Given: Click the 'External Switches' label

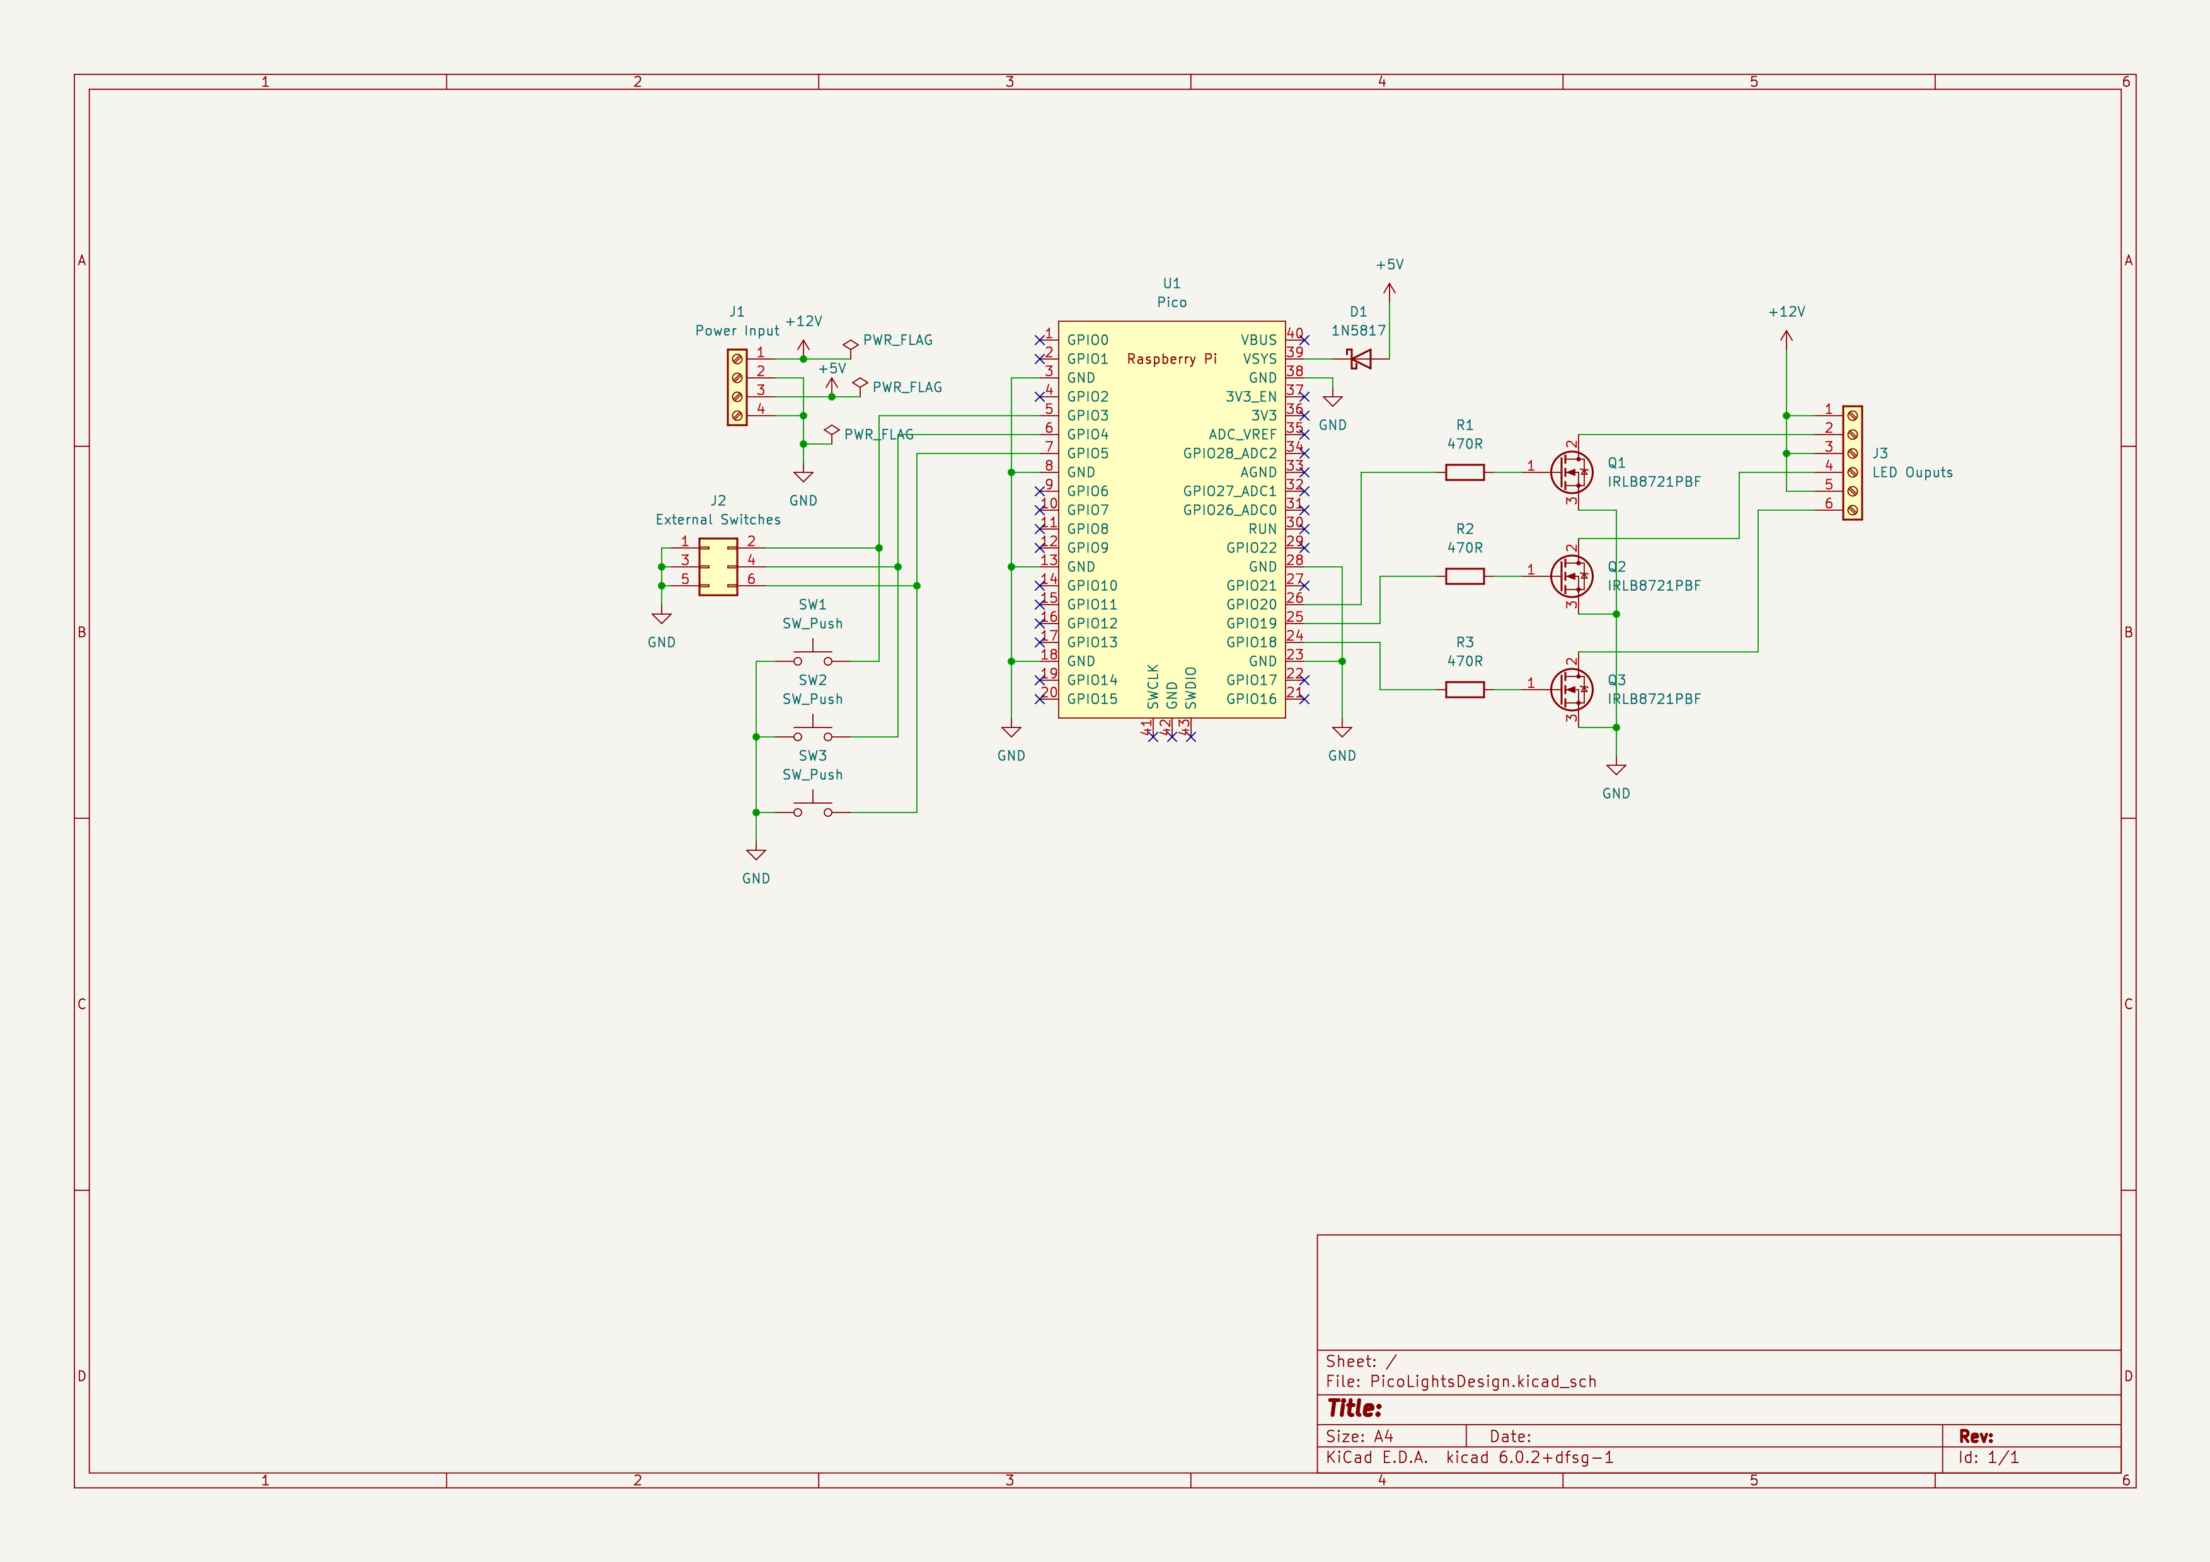Looking at the screenshot, I should point(718,520).
